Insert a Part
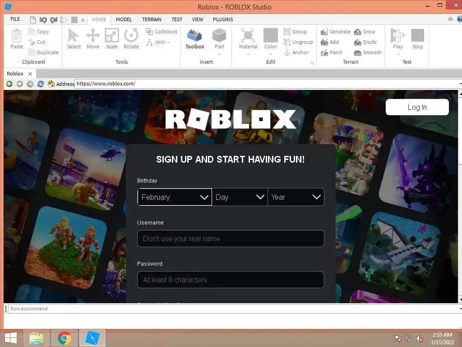 coord(219,39)
